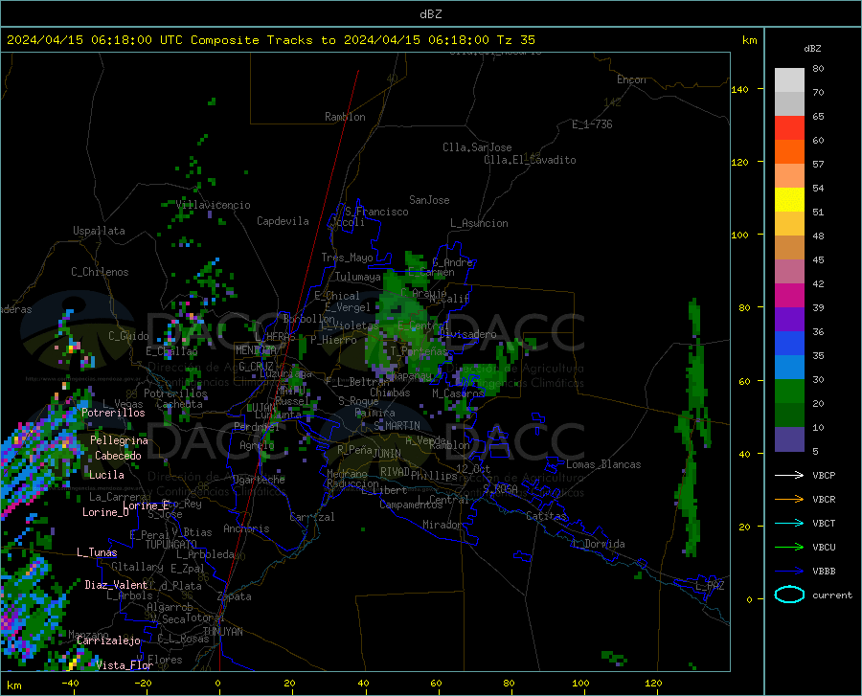Click the orange VBCR arrow legend icon

789,500
